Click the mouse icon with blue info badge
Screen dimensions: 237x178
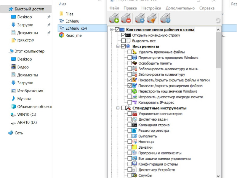[x=165, y=18]
